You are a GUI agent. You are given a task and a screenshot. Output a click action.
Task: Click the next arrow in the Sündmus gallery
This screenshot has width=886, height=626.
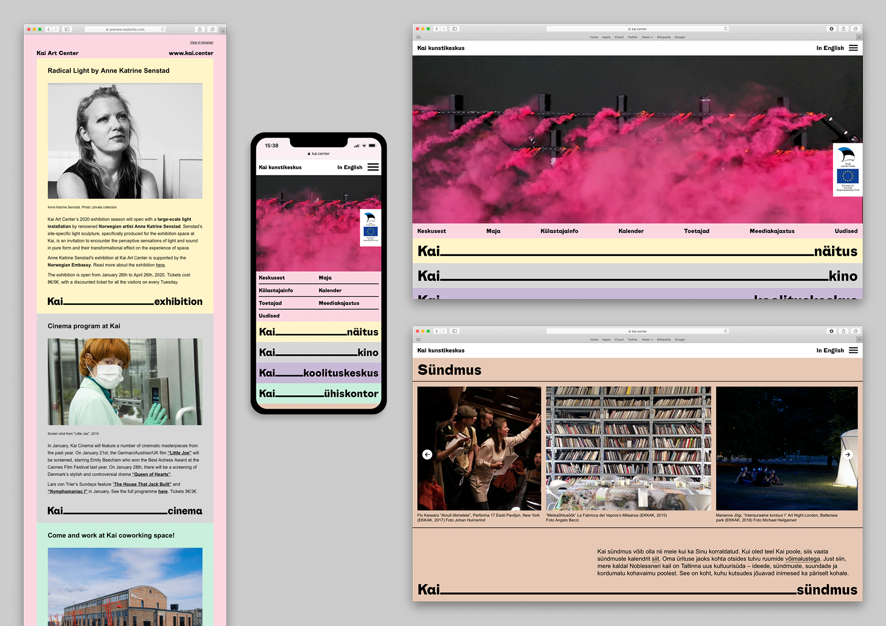[848, 454]
